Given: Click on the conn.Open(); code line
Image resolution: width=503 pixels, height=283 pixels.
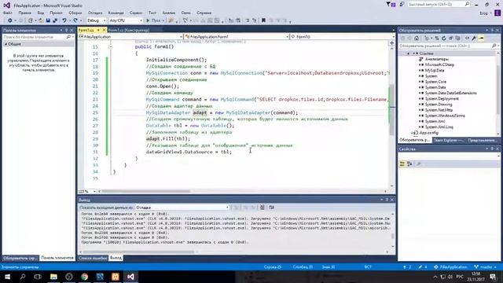Looking at the screenshot, I should 163,86.
